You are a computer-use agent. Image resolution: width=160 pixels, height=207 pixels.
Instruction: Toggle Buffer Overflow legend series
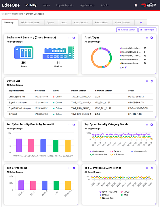coord(99,155)
